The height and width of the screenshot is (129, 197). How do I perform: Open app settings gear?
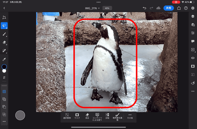193,8
